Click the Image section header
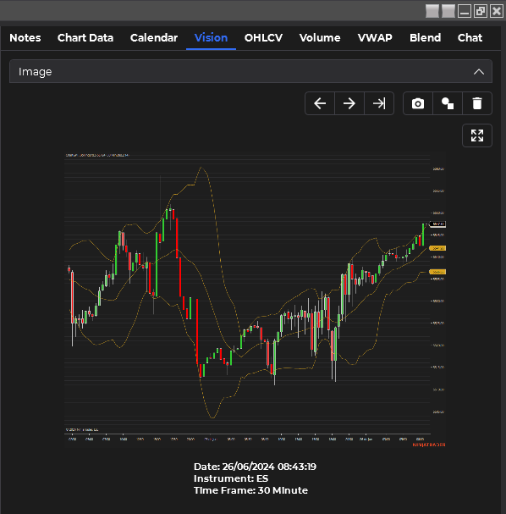 coord(250,71)
